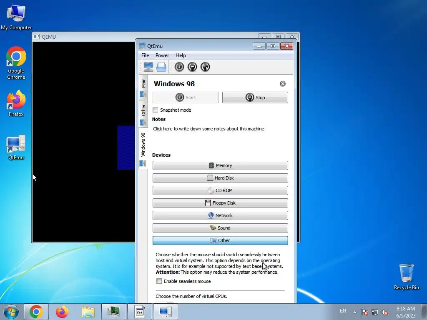Click the QEMU window title bar
Image resolution: width=427 pixels, height=320 pixels.
[147, 37]
